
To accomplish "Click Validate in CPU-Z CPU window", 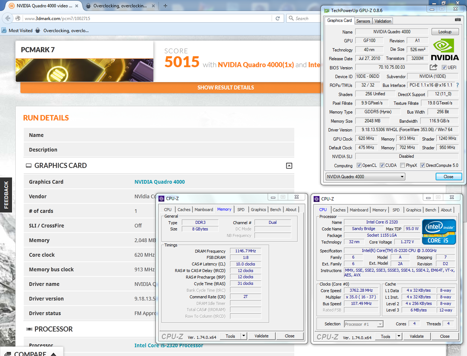I will coord(417,336).
